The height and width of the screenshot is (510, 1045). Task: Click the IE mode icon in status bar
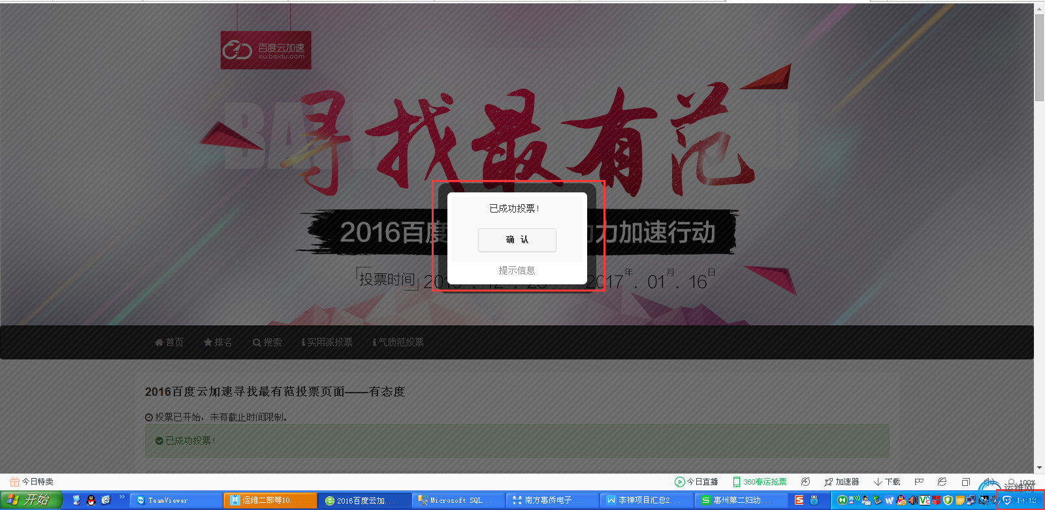pyautogui.click(x=942, y=482)
